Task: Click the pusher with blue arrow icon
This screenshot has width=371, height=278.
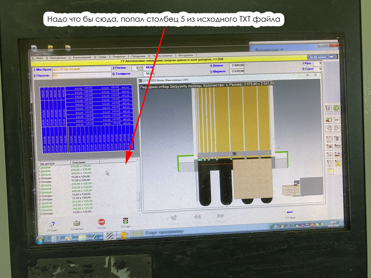Action: point(338,155)
